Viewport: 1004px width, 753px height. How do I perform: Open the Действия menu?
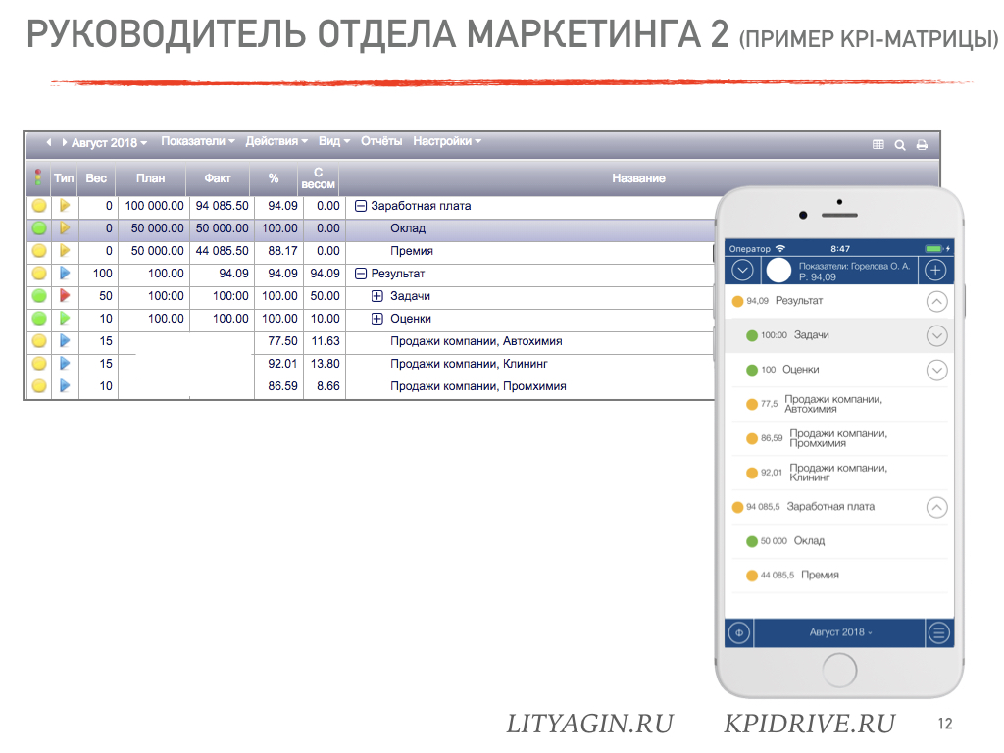(x=276, y=141)
